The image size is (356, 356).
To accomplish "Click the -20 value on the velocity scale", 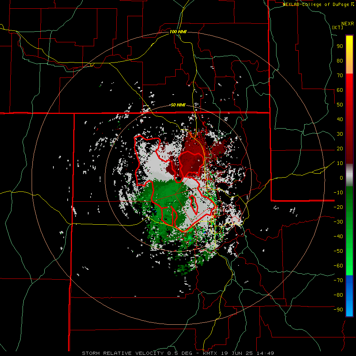I will pos(338,207).
